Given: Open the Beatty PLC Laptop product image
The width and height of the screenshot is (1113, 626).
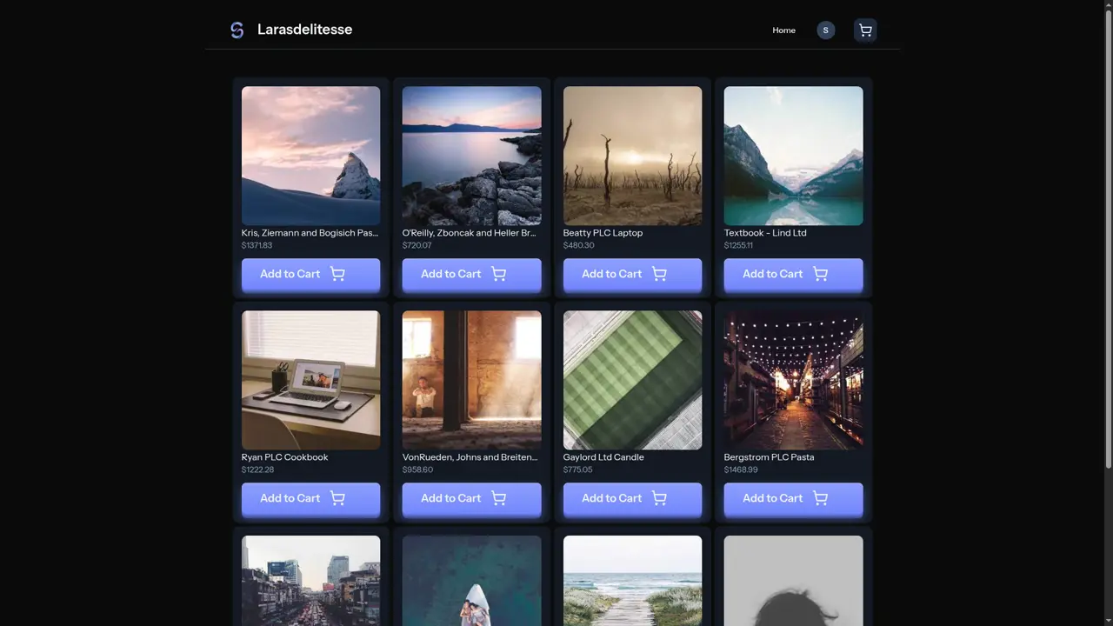Looking at the screenshot, I should pyautogui.click(x=632, y=156).
